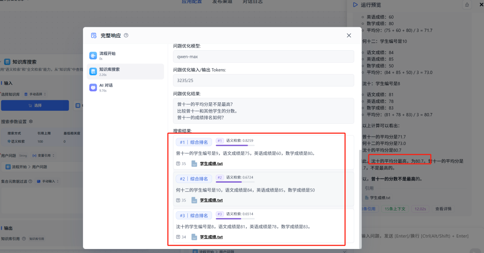Viewport: 484px width, 253px height.
Task: Click the dataset icon next to the 选择 button
Action: pyautogui.click(x=78, y=105)
